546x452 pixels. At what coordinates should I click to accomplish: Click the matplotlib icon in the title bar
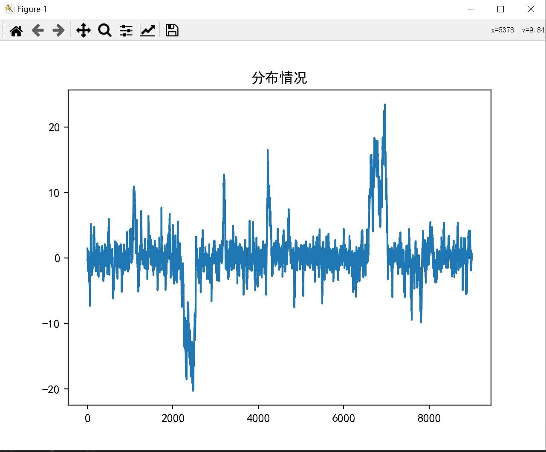(9, 9)
